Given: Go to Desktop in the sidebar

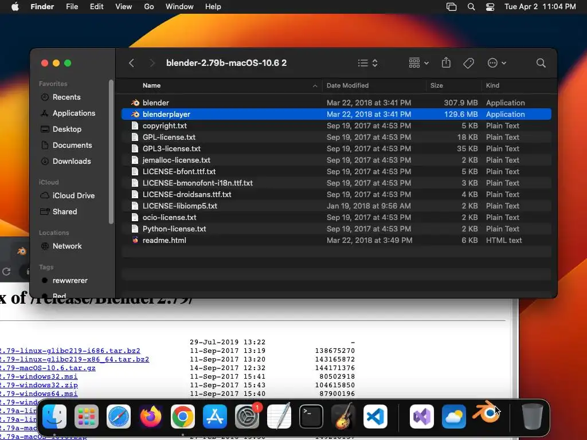Looking at the screenshot, I should tap(66, 129).
